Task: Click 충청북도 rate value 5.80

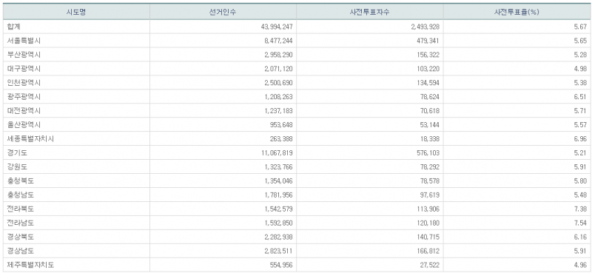Action: coord(580,181)
